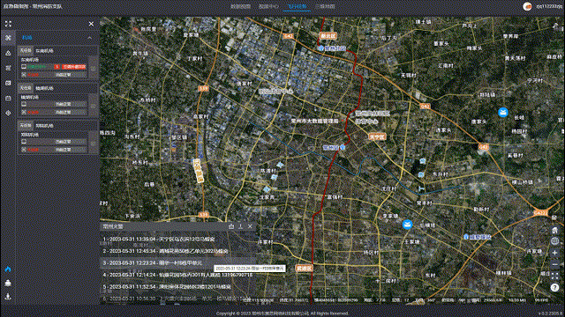The height and width of the screenshot is (317, 565).
Task: Close the airport side panel with X
Action: tap(91, 24)
